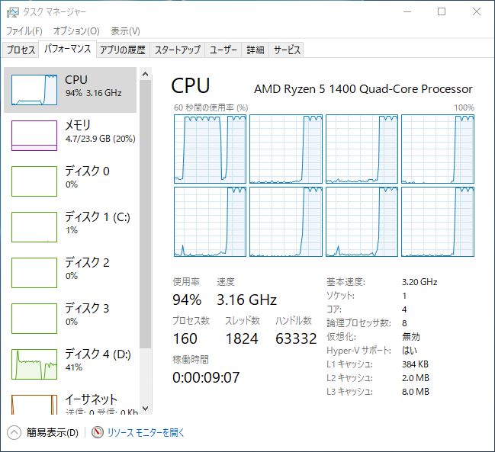Click the handle count 63332
The height and width of the screenshot is (452, 495).
[296, 338]
